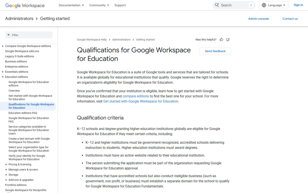The height and width of the screenshot is (193, 308).
Task: Open the small Administrators breadcrumb above title
Action: [x=121, y=40]
